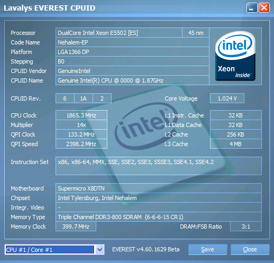This screenshot has width=274, height=263.
Task: Select the Motherboard field Supermicro X8DTN
Action: [159, 188]
